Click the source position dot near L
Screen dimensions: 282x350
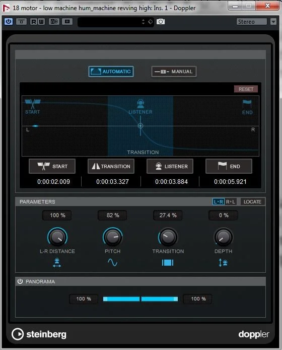[35, 126]
